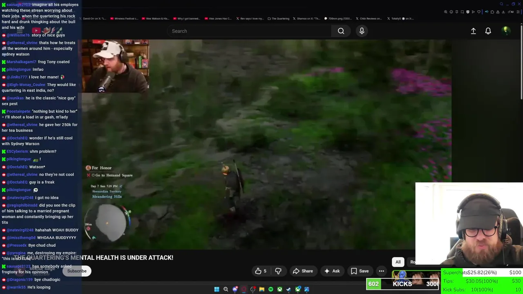
Task: Switch to the 'Shamoo on X' tab
Action: point(307,18)
